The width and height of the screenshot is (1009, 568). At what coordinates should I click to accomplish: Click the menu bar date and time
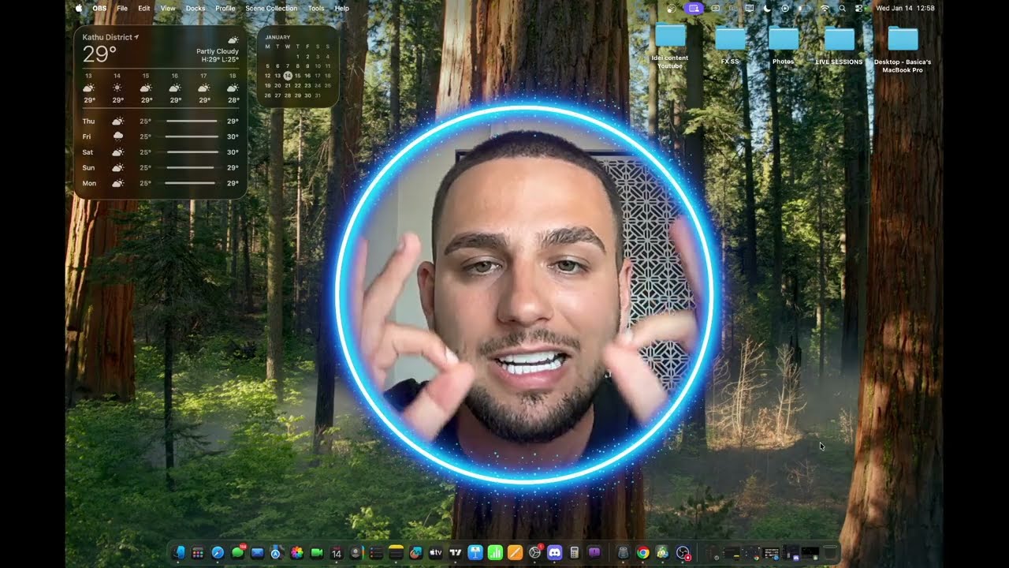click(905, 8)
